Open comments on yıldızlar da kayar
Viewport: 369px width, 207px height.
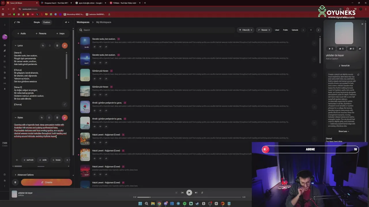point(351,49)
